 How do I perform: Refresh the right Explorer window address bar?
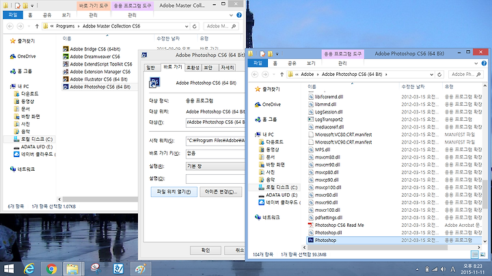coord(439,74)
